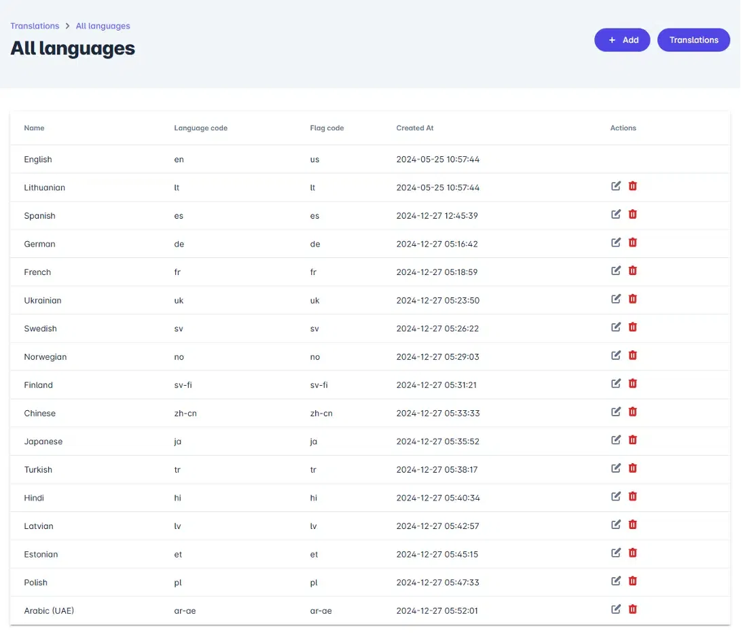Delete the Arabic (UAE) language
The image size is (741, 639).
(632, 609)
